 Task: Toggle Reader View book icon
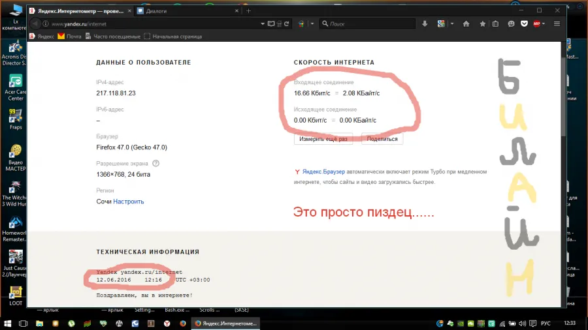tap(270, 23)
